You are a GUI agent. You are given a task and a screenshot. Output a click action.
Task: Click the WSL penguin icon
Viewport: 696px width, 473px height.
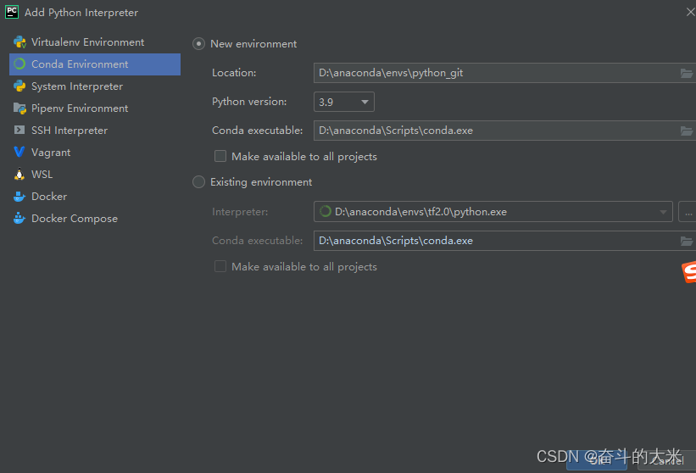tap(19, 174)
